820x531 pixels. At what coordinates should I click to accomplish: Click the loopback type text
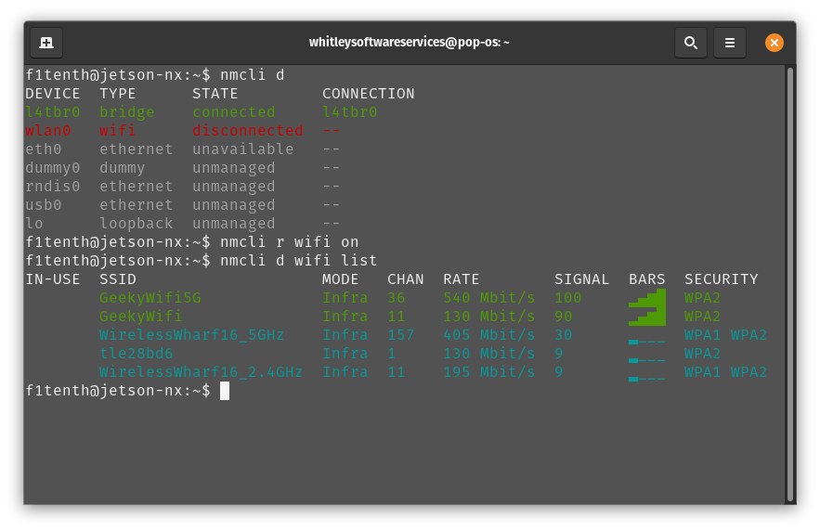[136, 223]
